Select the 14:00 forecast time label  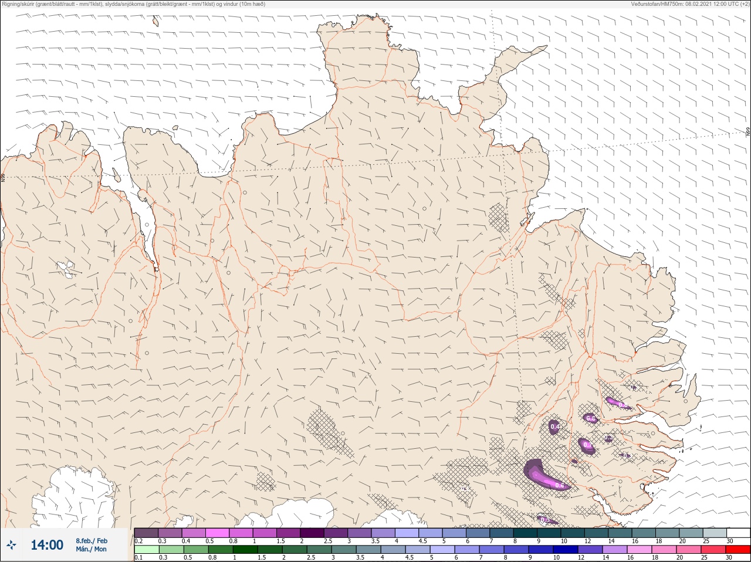pyautogui.click(x=47, y=545)
